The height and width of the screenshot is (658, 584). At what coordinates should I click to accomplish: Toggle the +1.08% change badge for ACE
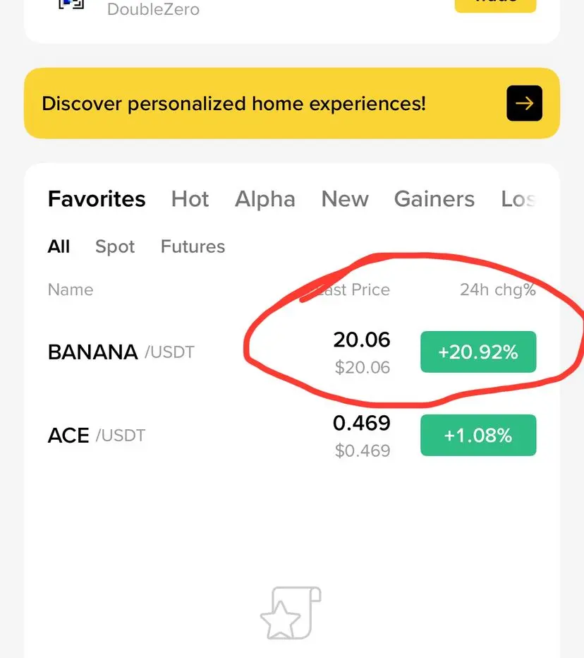(x=478, y=435)
